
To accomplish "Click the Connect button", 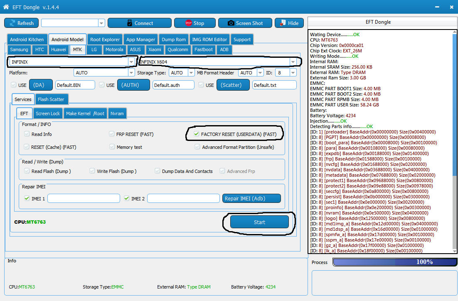I will tap(140, 23).
